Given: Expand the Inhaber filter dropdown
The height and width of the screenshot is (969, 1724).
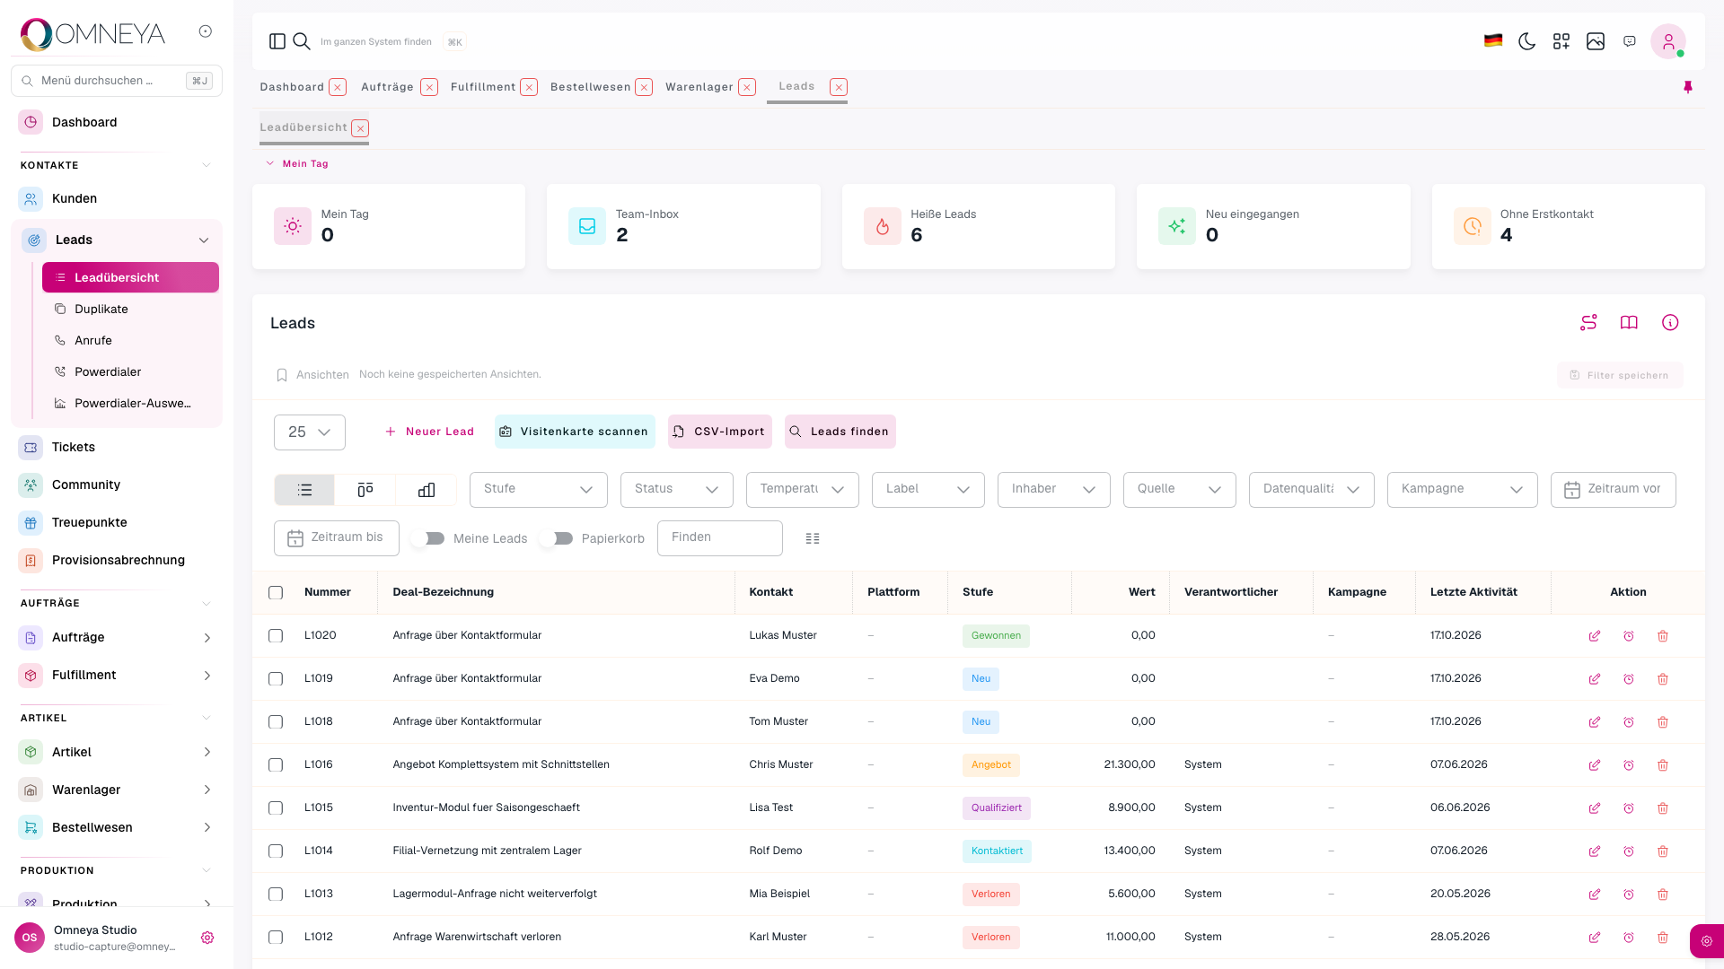Looking at the screenshot, I should click(1054, 490).
